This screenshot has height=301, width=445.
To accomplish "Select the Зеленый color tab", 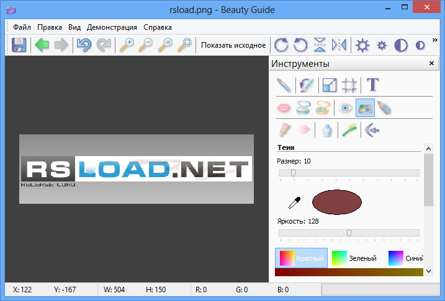I will point(354,258).
